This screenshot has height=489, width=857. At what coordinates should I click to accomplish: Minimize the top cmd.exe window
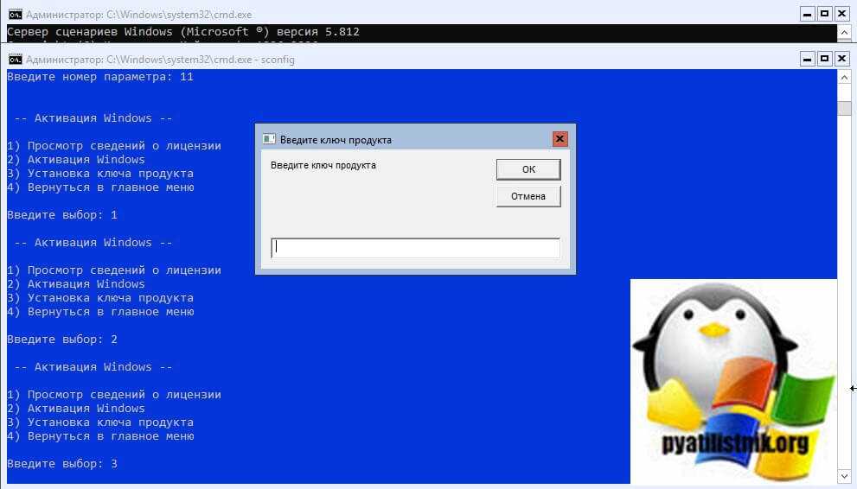[x=807, y=14]
